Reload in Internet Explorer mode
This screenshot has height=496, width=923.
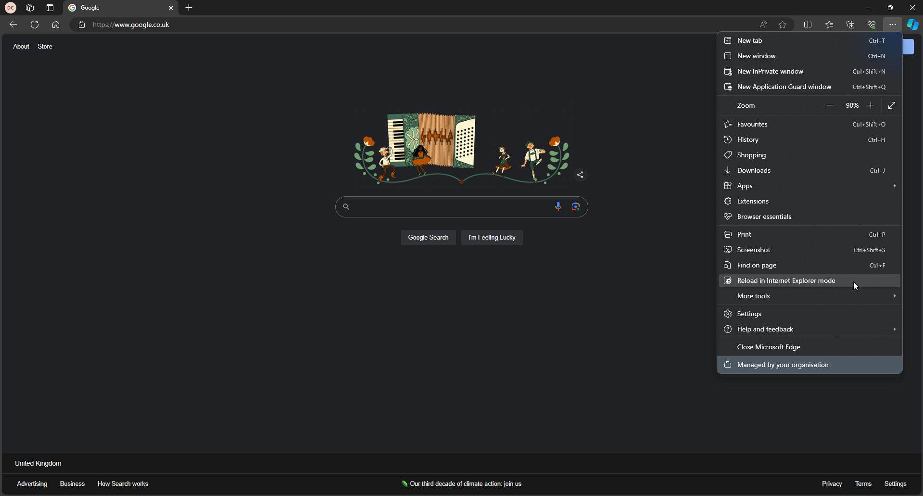coord(810,280)
